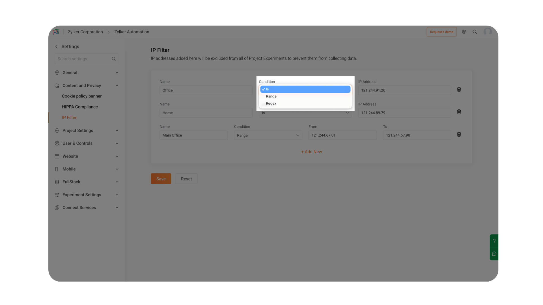Click the search magnifier in top bar
Image resolution: width=543 pixels, height=305 pixels.
pos(475,32)
